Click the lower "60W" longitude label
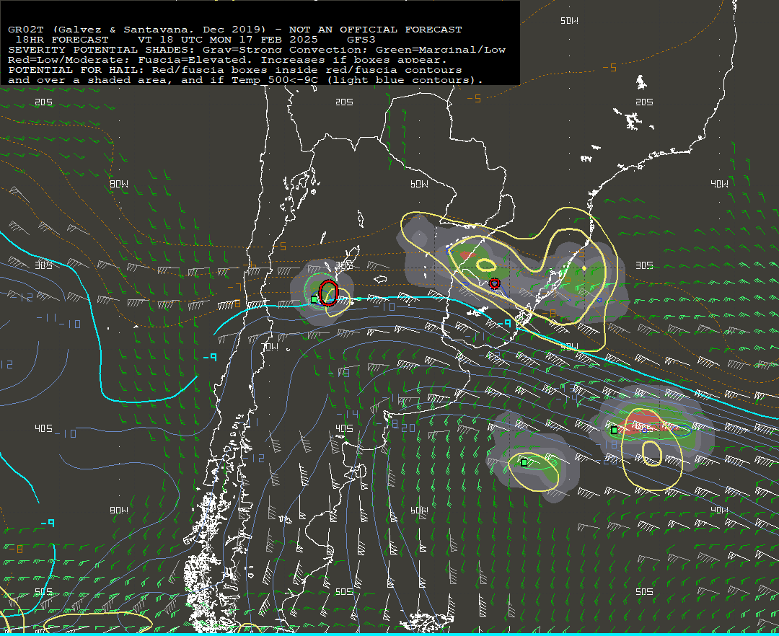The height and width of the screenshot is (636, 779). click(x=419, y=511)
